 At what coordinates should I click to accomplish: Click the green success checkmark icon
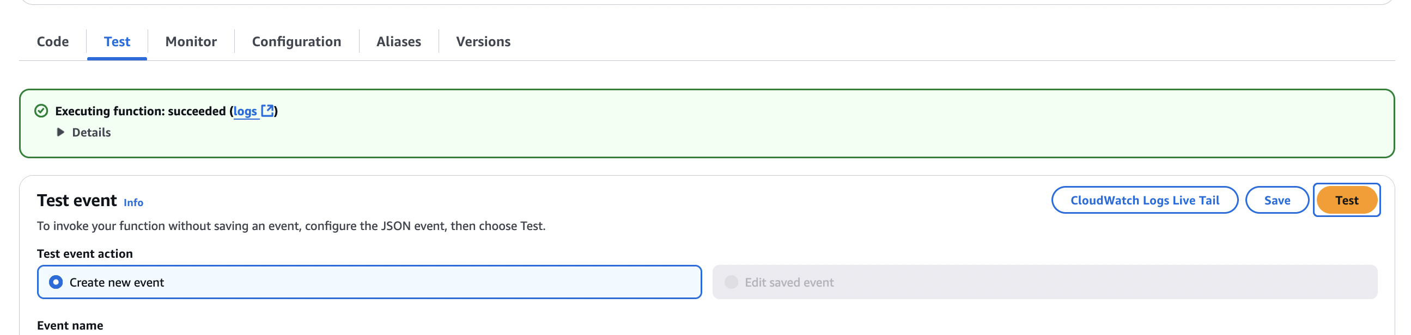tap(41, 110)
